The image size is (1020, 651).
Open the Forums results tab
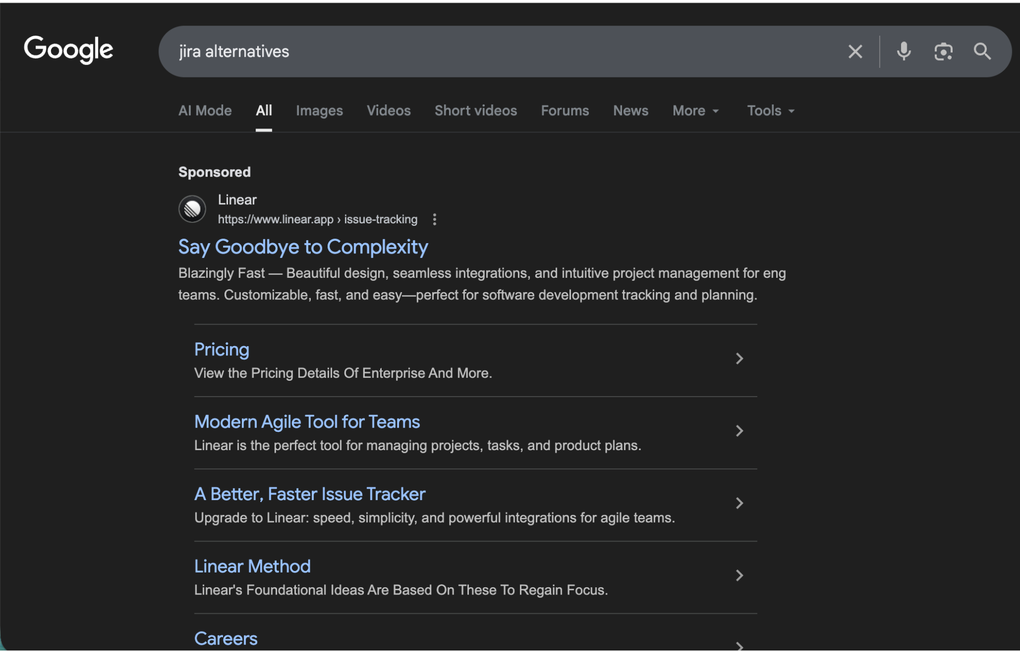pyautogui.click(x=564, y=111)
